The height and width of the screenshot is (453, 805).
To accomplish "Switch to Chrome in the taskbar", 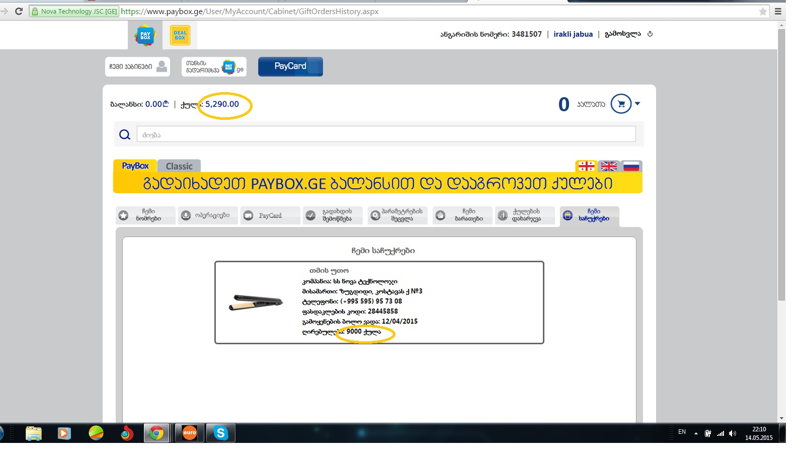I will tap(156, 433).
